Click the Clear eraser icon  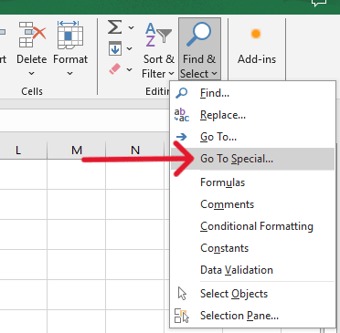point(115,69)
